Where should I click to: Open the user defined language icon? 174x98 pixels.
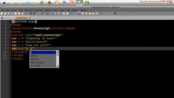pos(83,14)
